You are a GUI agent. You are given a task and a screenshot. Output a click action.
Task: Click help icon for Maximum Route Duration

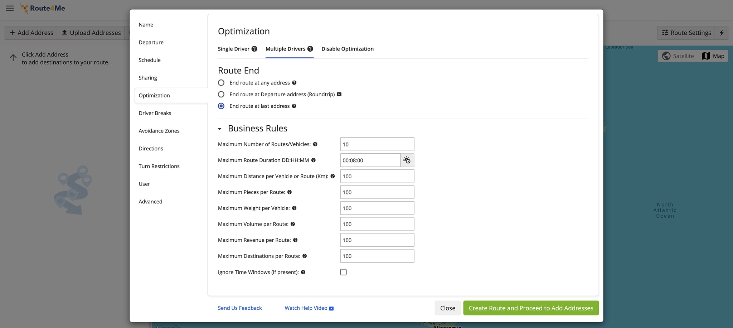click(x=313, y=160)
